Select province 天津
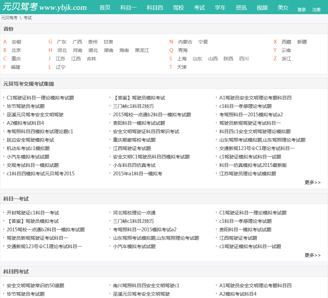Image resolution: width=328 pixels, height=298 pixels. pyautogui.click(x=182, y=67)
